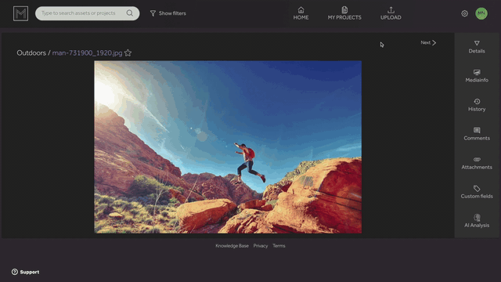Expand Show filters
501x282 pixels.
point(168,13)
